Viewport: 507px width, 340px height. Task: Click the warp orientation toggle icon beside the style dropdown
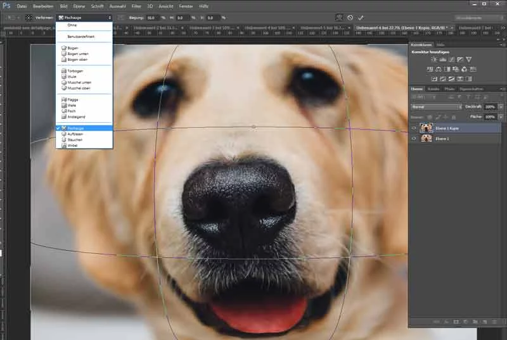coord(120,18)
